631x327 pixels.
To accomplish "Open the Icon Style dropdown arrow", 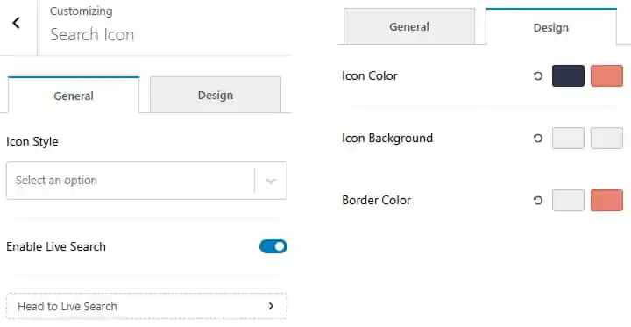I will 271,181.
